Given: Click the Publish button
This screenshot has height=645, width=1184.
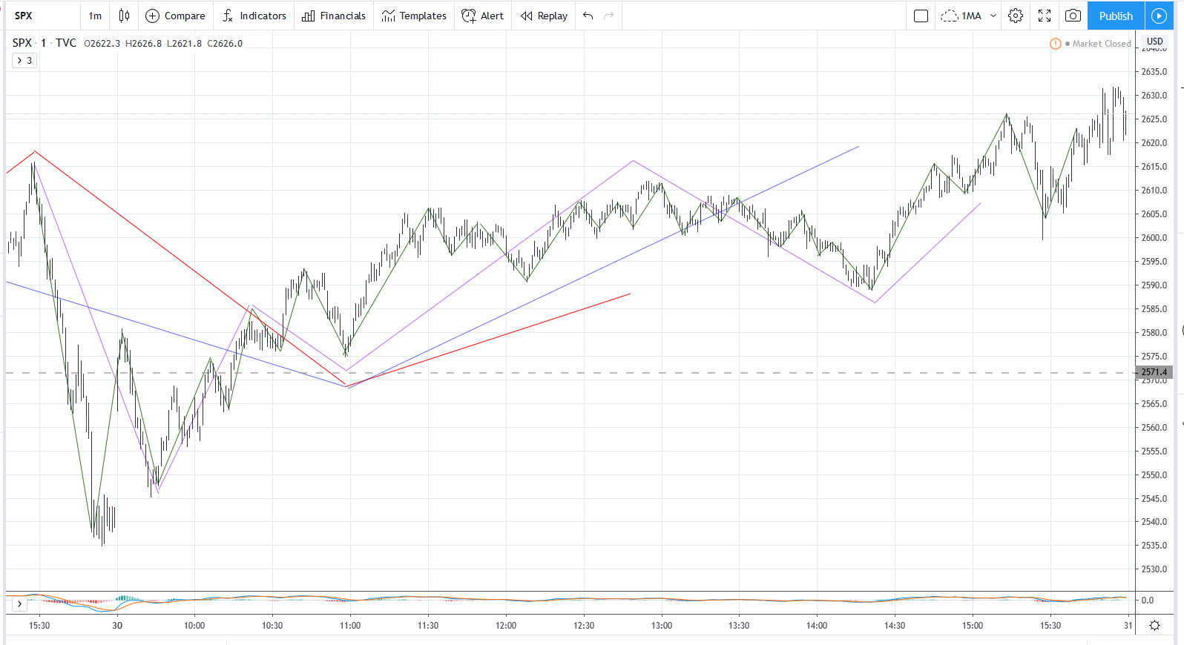Looking at the screenshot, I should click(x=1116, y=16).
